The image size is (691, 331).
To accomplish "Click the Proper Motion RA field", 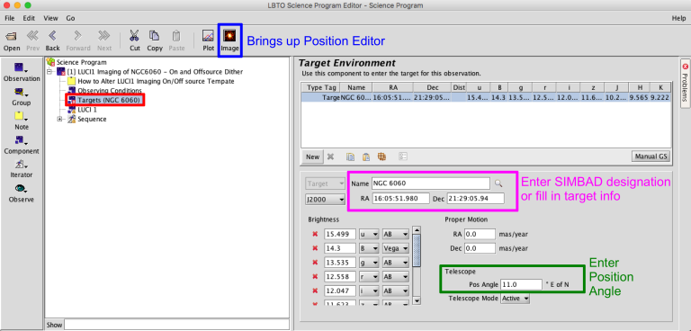I will 480,234.
